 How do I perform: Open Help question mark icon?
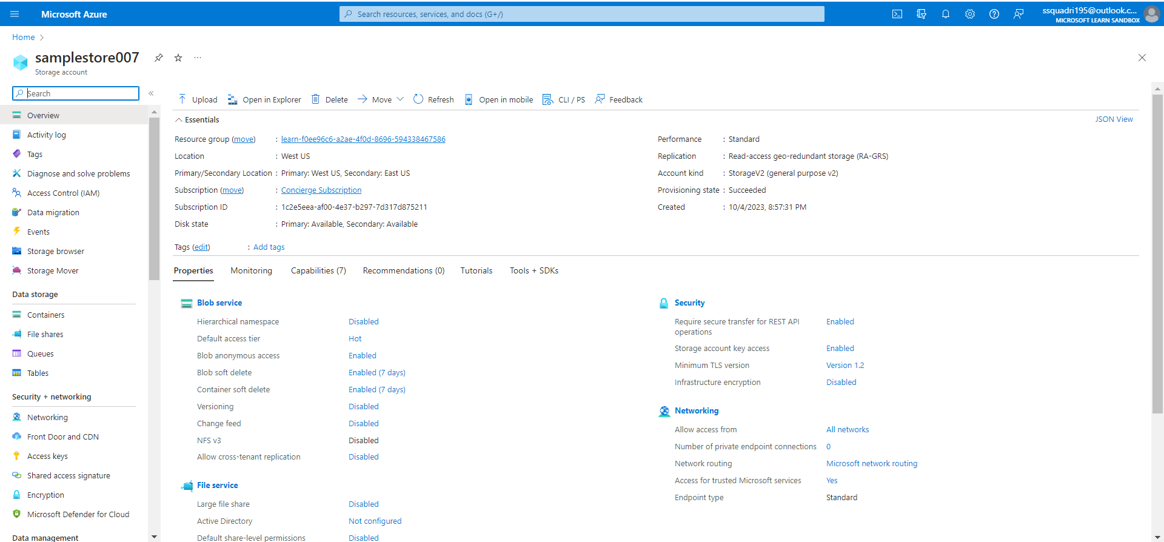994,14
